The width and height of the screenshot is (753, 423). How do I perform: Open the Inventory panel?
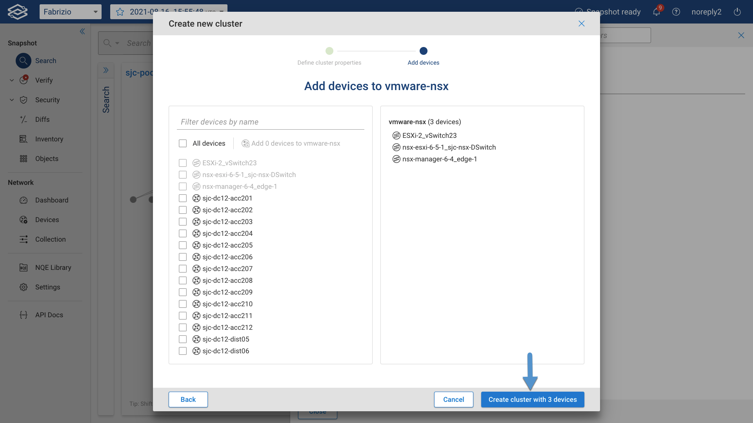(x=49, y=139)
